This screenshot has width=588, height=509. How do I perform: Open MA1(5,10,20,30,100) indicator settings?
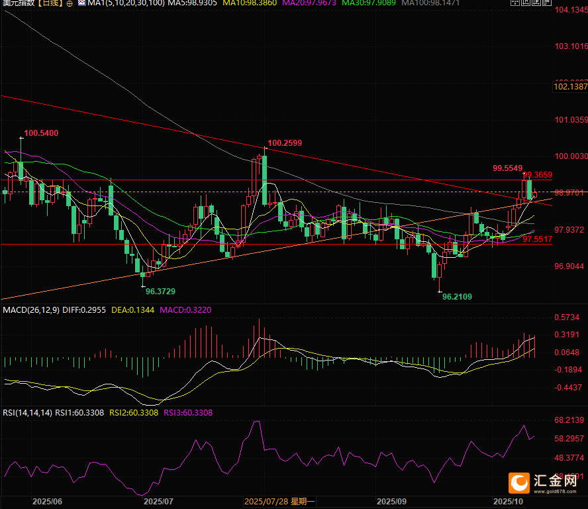click(121, 4)
